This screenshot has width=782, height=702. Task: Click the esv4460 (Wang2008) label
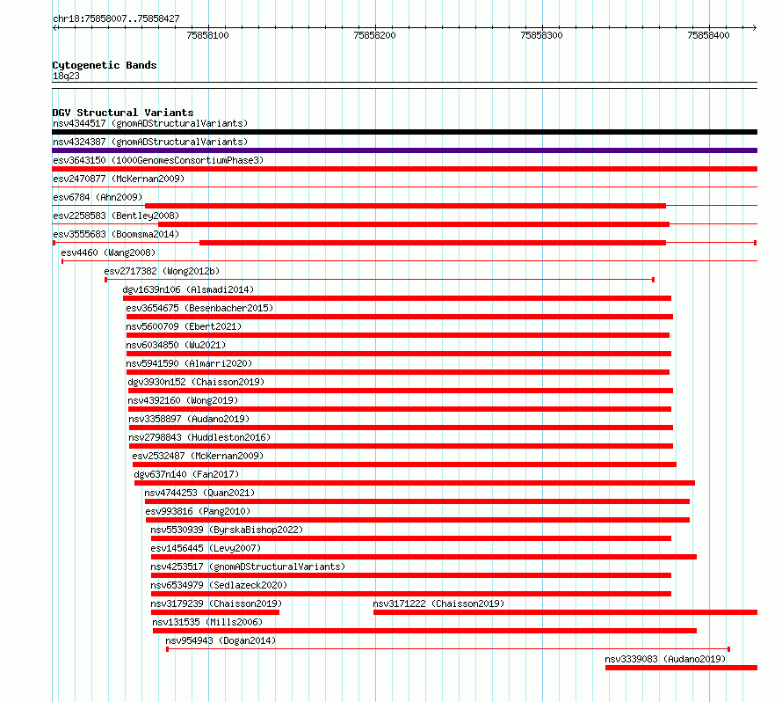[x=108, y=252]
